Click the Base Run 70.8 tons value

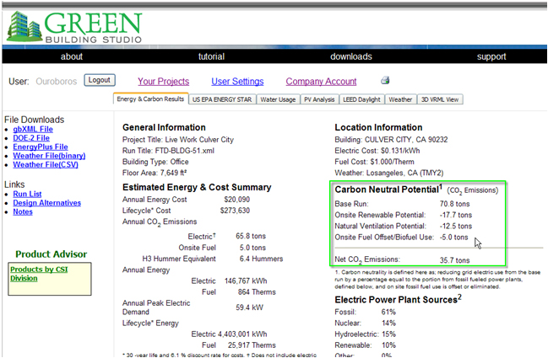(x=454, y=204)
